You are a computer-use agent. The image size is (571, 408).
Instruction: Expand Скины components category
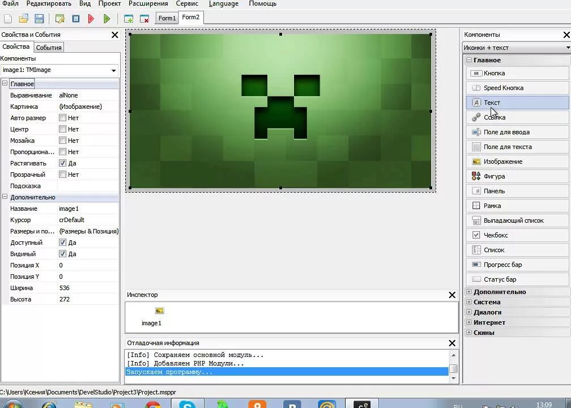(469, 332)
